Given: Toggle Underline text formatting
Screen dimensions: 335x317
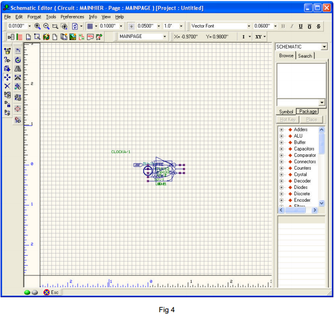Looking at the screenshot, I should pos(301,26).
